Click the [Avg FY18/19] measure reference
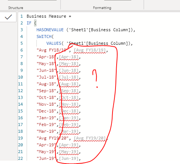The image size is (180, 164). (90, 50)
